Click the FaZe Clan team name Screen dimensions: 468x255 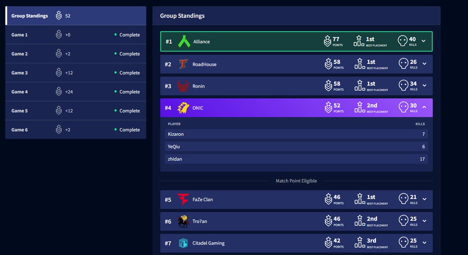tap(203, 199)
